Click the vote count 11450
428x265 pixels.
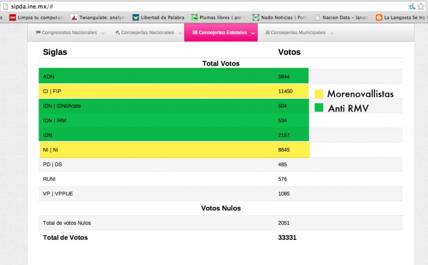click(x=285, y=91)
